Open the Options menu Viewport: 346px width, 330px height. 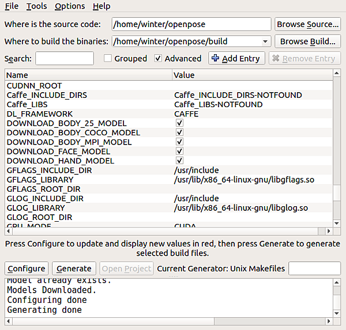[70, 6]
